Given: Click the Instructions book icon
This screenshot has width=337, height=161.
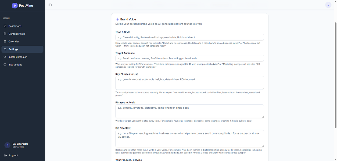Looking at the screenshot, I should (5, 65).
